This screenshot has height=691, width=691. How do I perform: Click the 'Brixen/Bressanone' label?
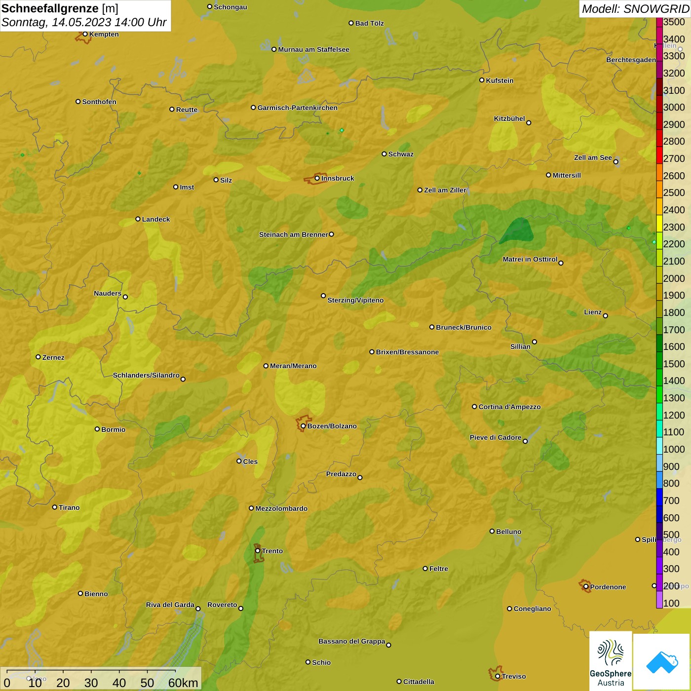point(408,352)
